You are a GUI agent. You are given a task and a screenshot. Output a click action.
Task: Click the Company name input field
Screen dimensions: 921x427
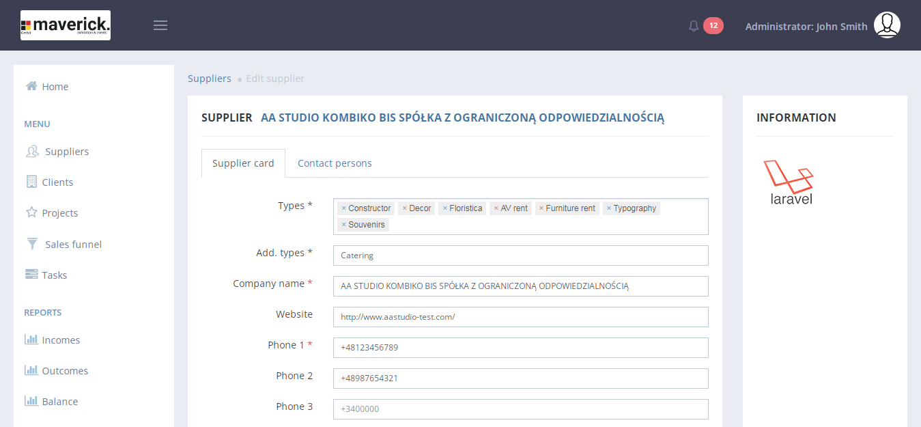(520, 286)
